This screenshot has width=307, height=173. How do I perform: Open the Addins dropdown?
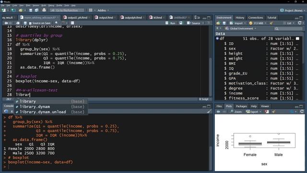(103, 10)
